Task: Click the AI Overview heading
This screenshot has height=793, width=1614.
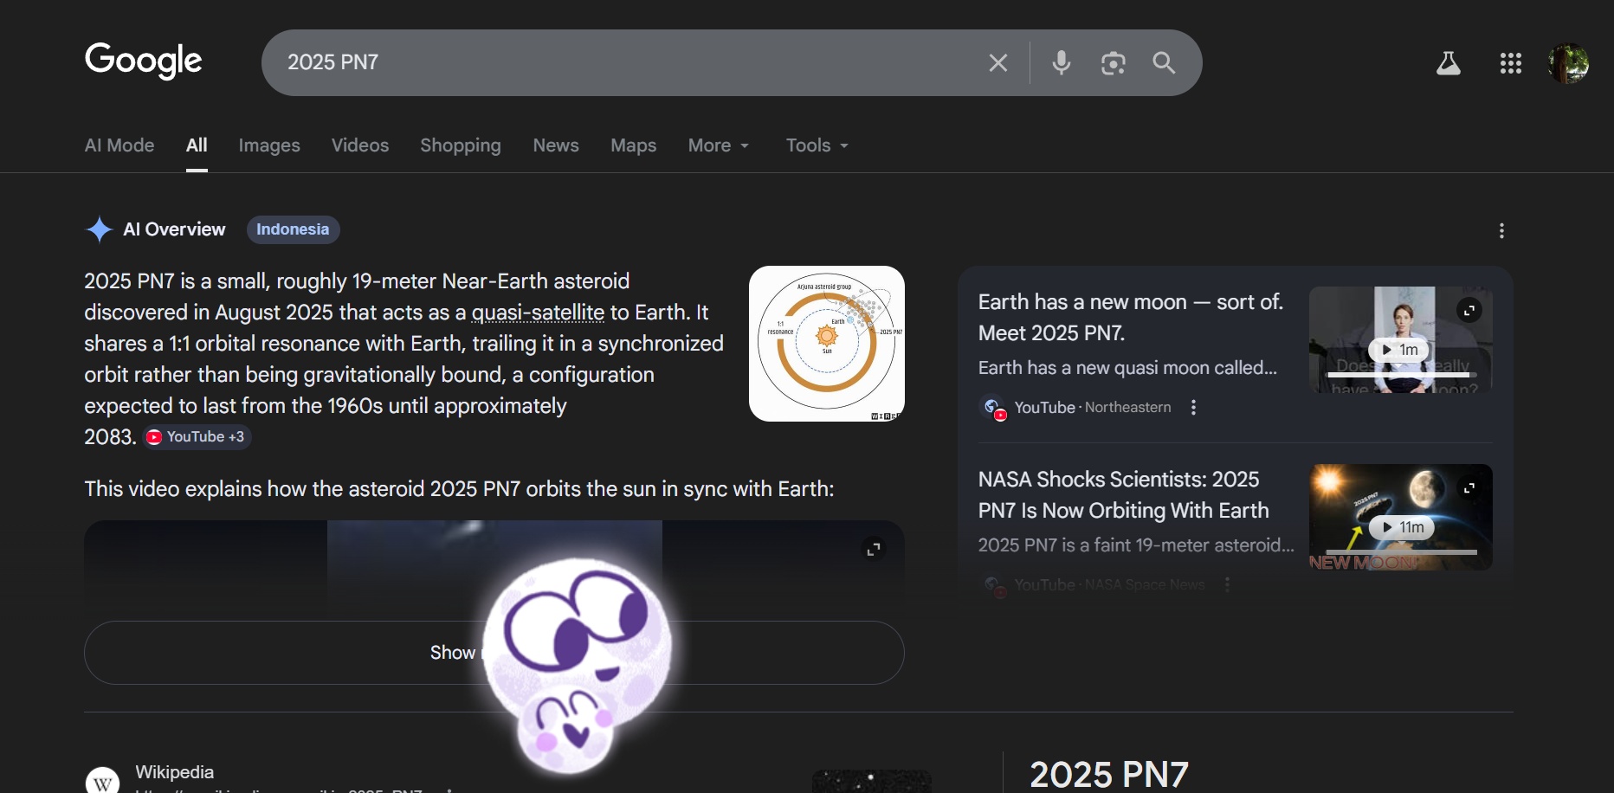Action: (x=174, y=229)
